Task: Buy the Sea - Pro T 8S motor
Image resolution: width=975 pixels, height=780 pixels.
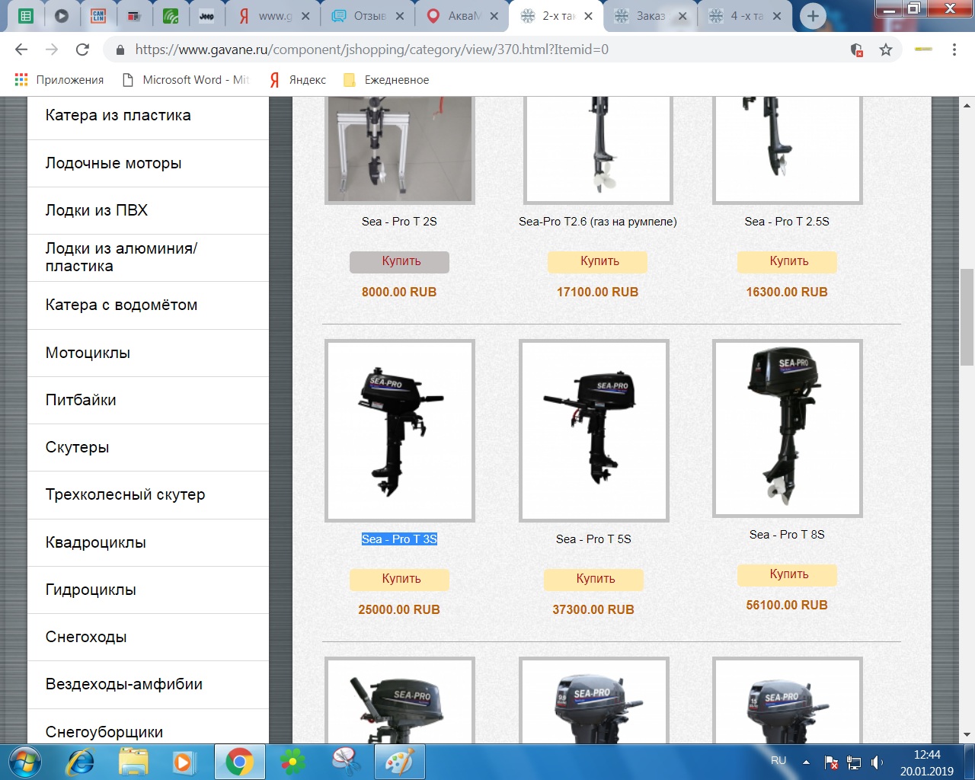Action: [x=787, y=574]
